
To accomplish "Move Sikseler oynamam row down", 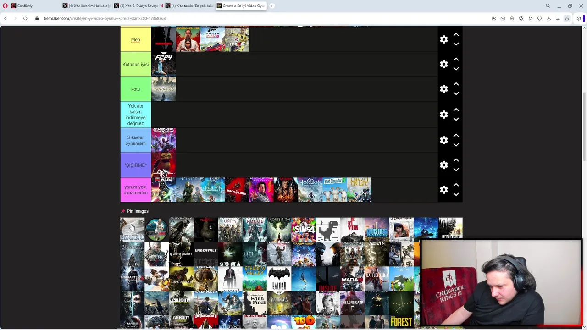I will [x=456, y=145].
